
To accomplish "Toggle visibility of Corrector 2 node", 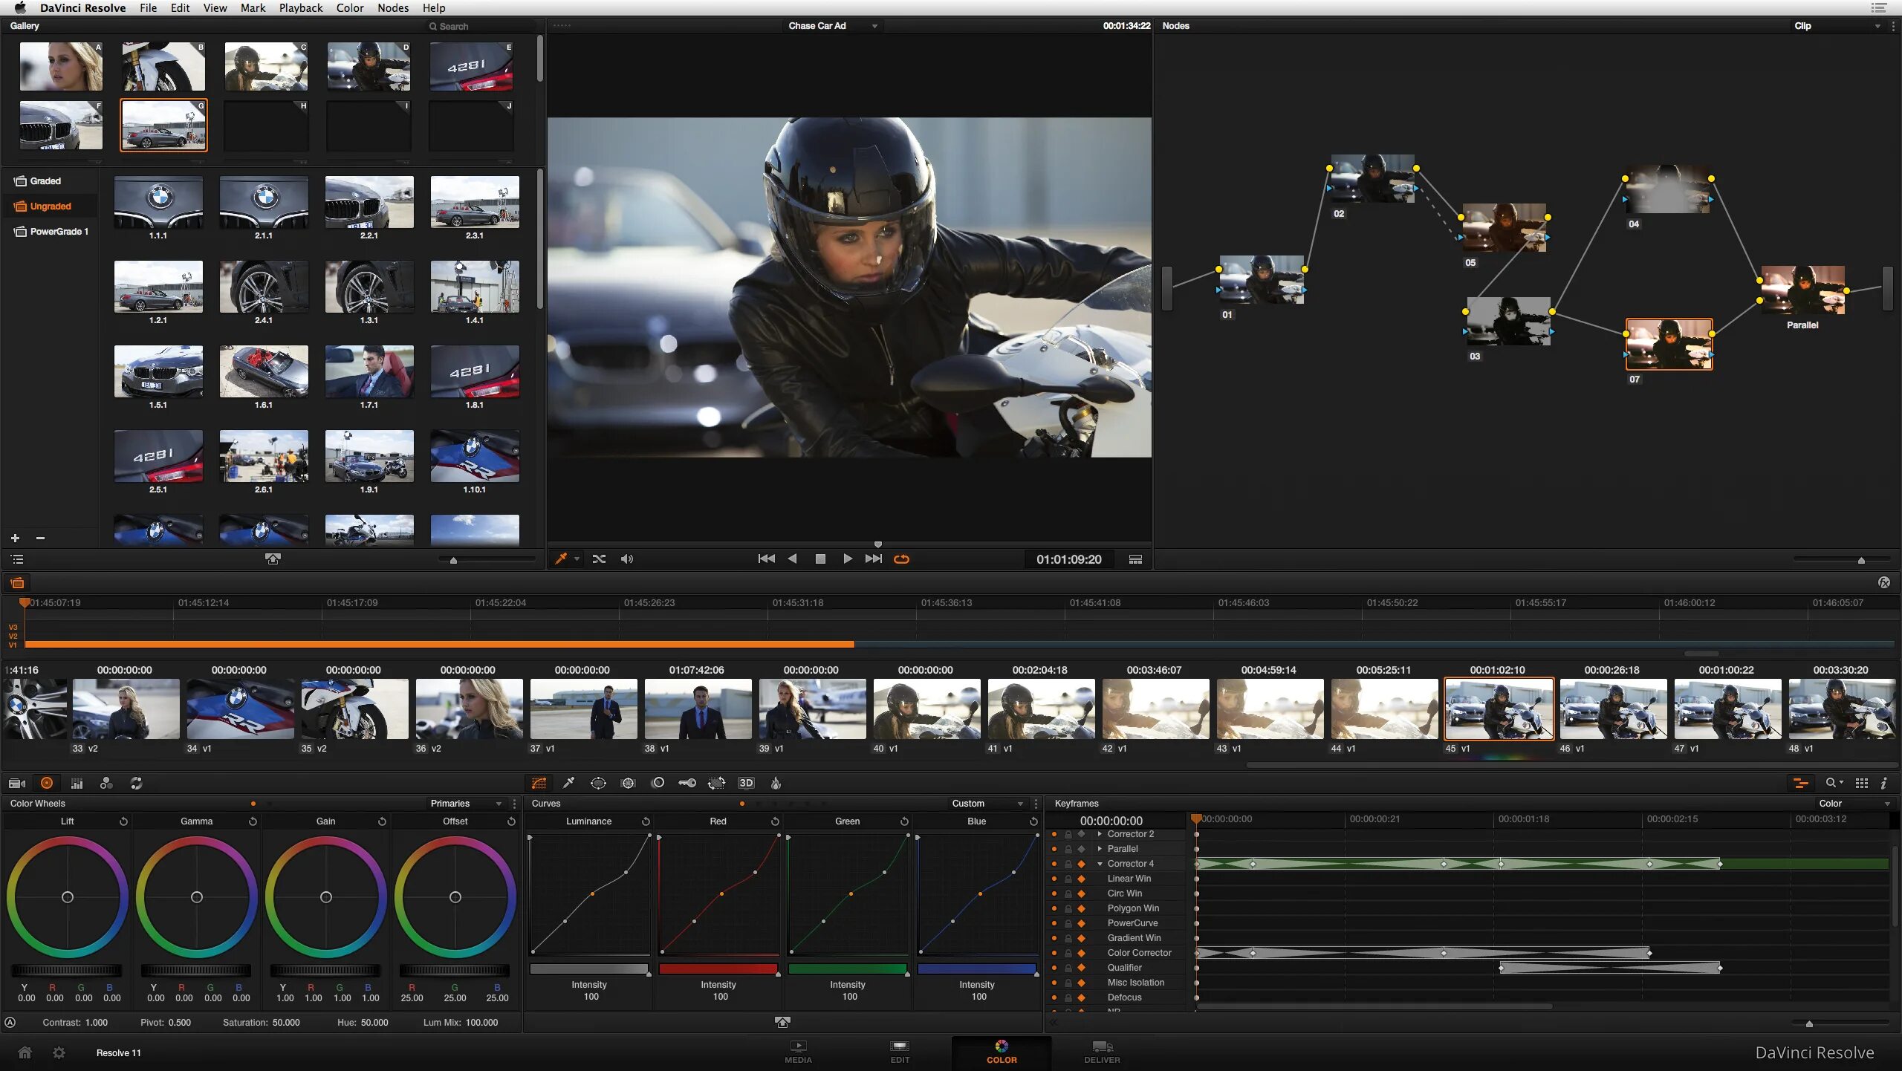I will tap(1054, 833).
